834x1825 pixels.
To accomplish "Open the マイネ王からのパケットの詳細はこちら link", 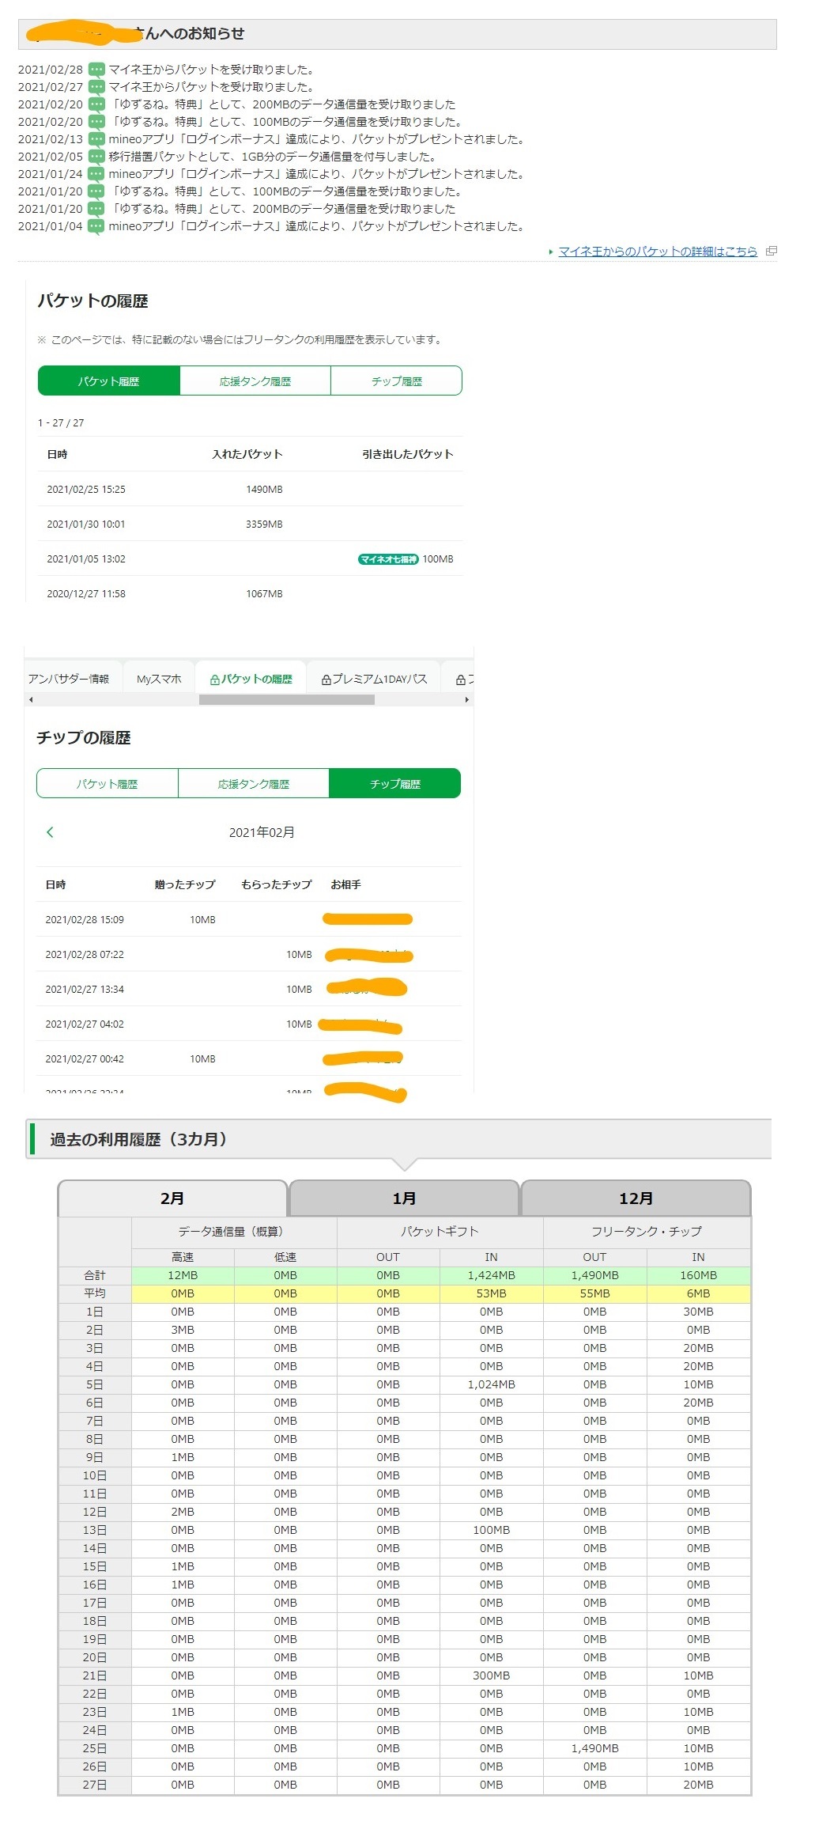I will pyautogui.click(x=657, y=252).
